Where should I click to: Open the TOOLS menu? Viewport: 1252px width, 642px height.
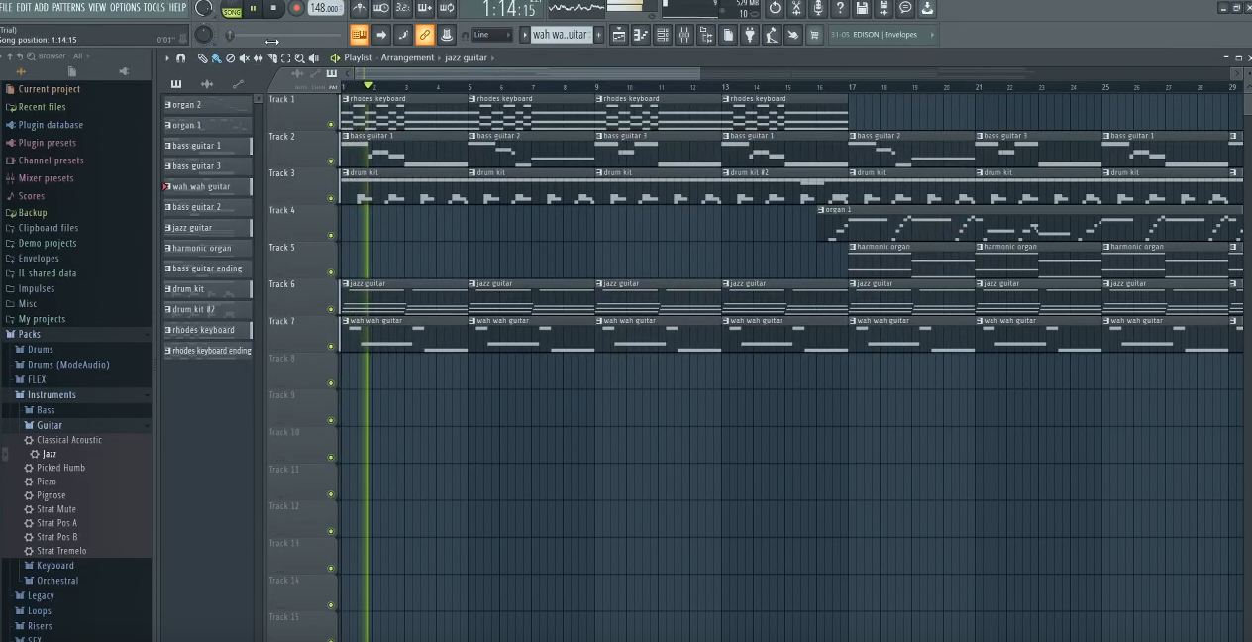(155, 7)
